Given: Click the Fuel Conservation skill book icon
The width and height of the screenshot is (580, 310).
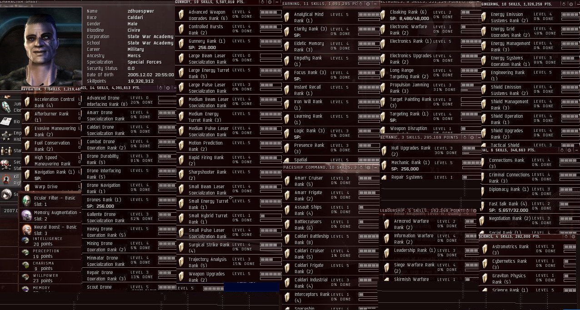Looking at the screenshot, I should point(27,146).
